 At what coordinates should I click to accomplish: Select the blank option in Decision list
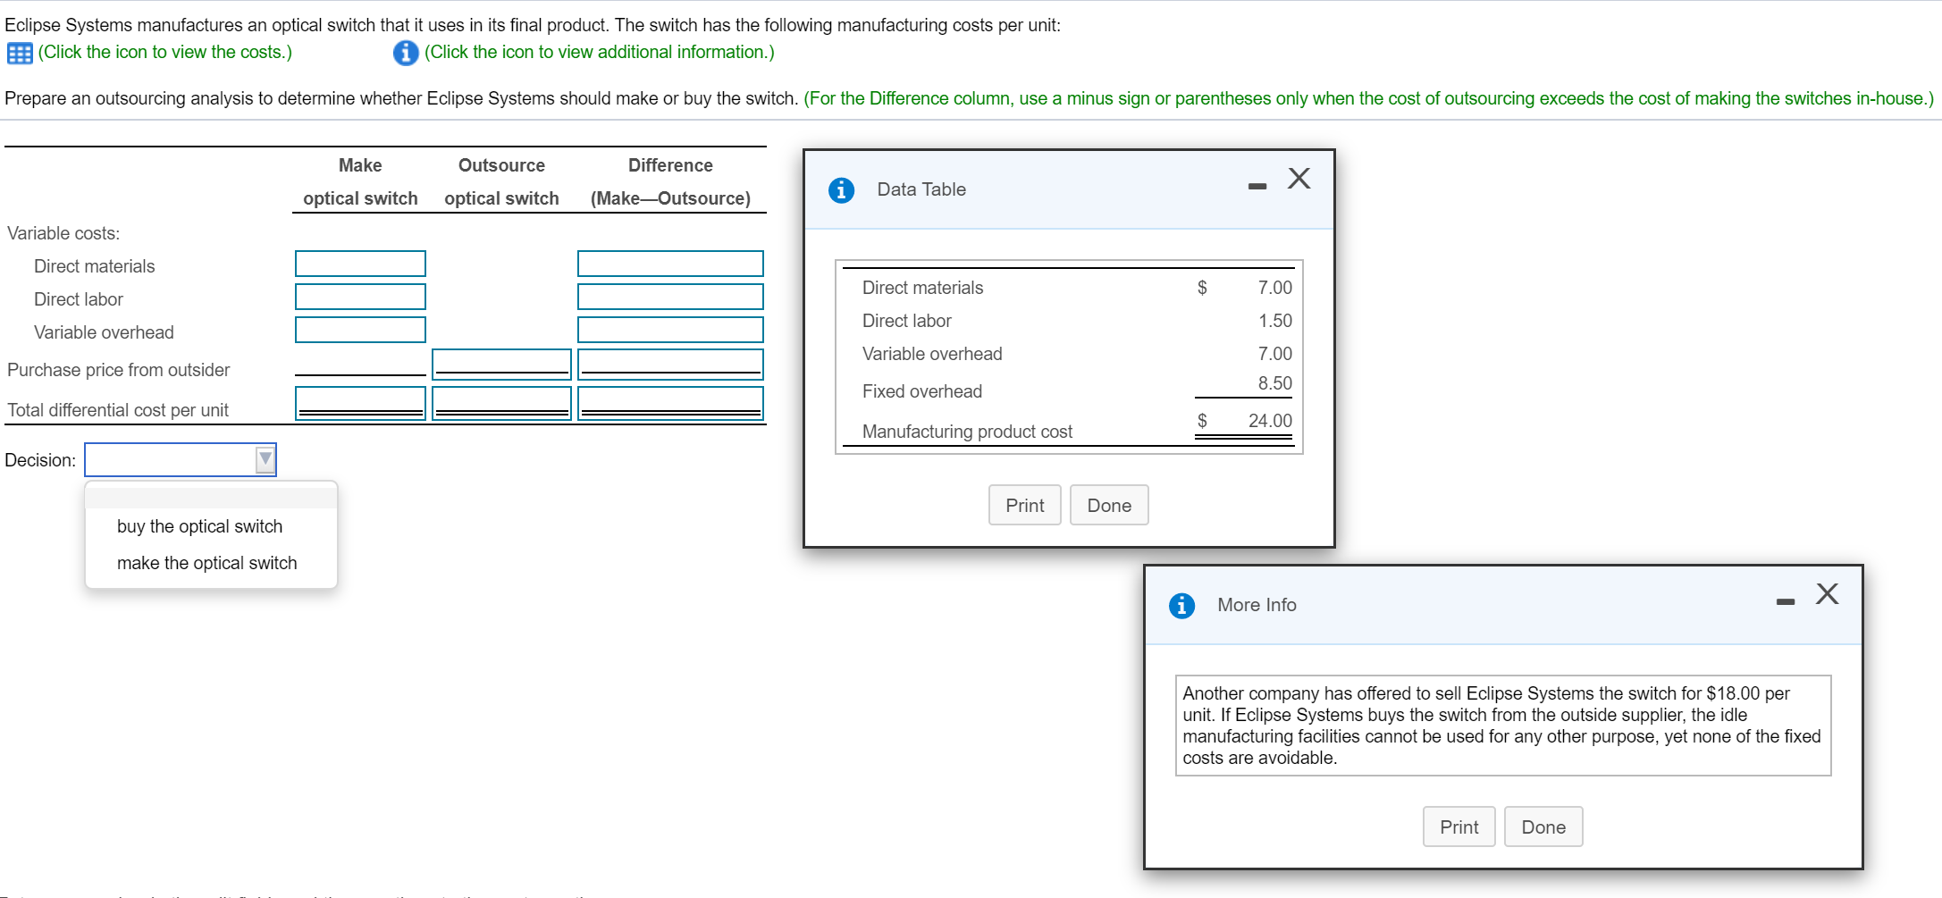tap(211, 498)
